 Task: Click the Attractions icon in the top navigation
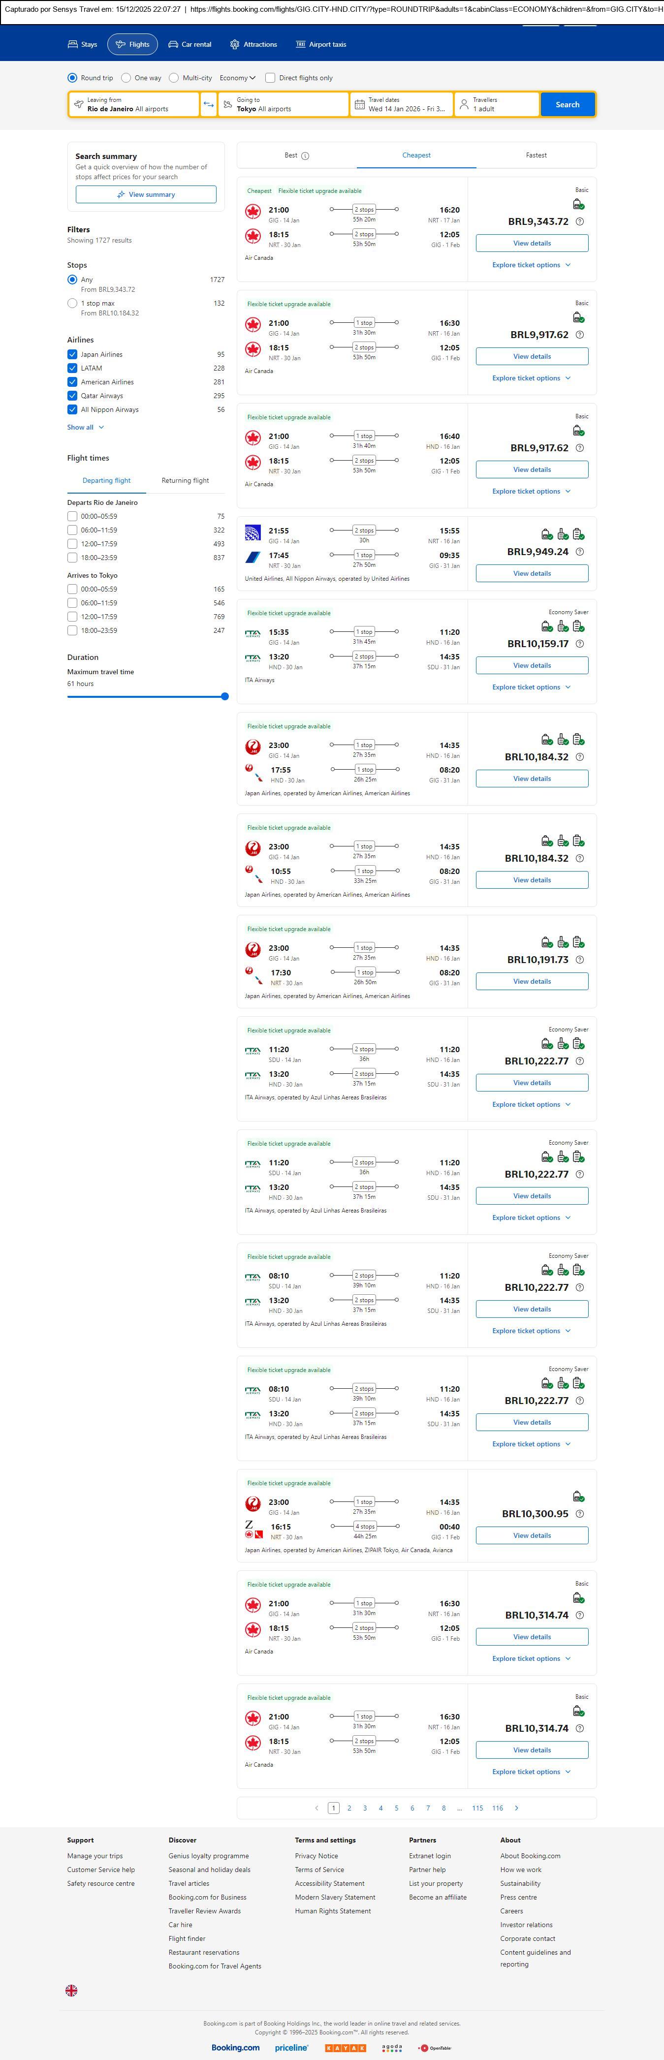click(x=234, y=45)
